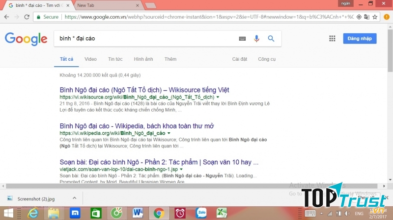Open dropdown arrow beside Wikipedia result URL
393x220 pixels.
pyautogui.click(x=168, y=133)
